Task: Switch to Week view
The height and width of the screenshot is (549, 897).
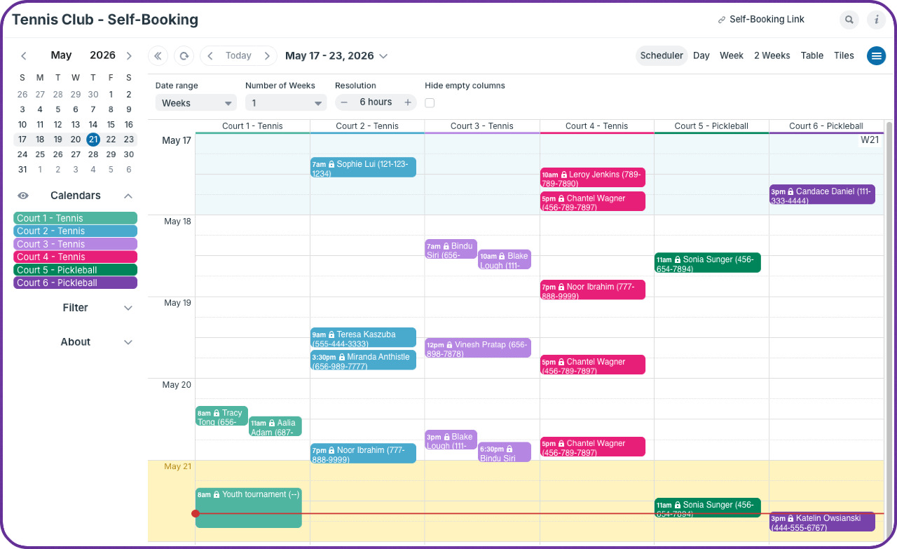Action: click(732, 56)
